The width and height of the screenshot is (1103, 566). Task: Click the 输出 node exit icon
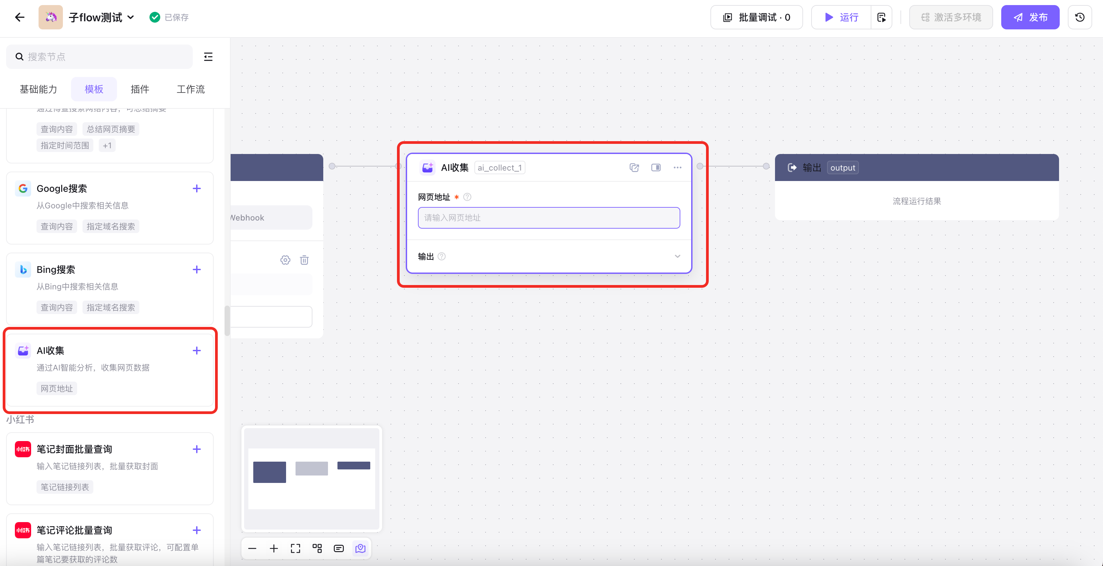coord(792,168)
